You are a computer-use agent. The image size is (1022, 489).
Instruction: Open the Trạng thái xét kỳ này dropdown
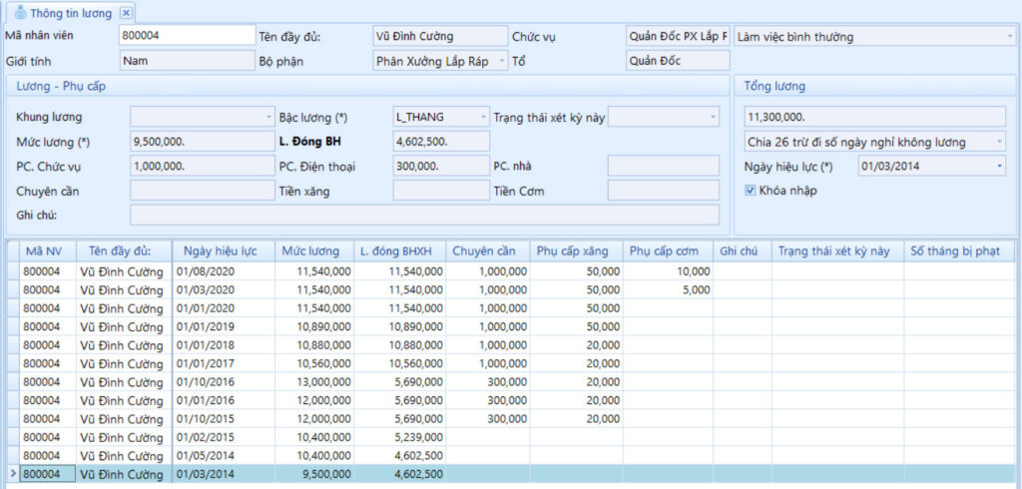[x=714, y=118]
